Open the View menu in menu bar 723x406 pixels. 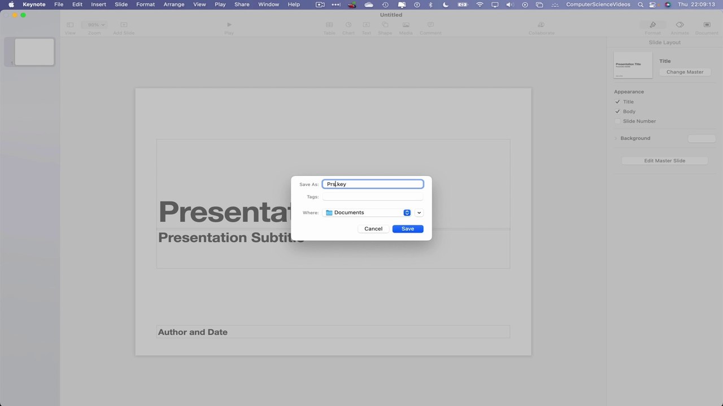click(x=199, y=5)
